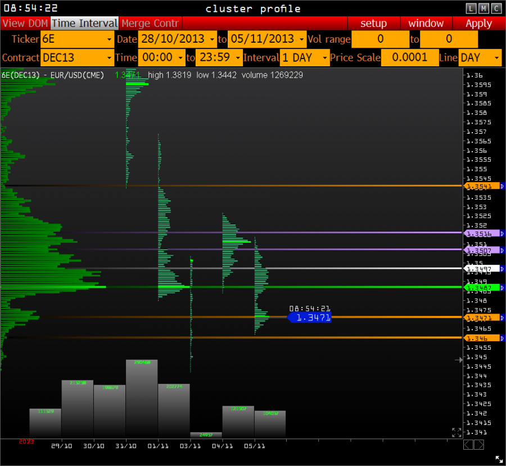The height and width of the screenshot is (466, 506).
Task: Select the Merge Contr tab
Action: point(150,24)
